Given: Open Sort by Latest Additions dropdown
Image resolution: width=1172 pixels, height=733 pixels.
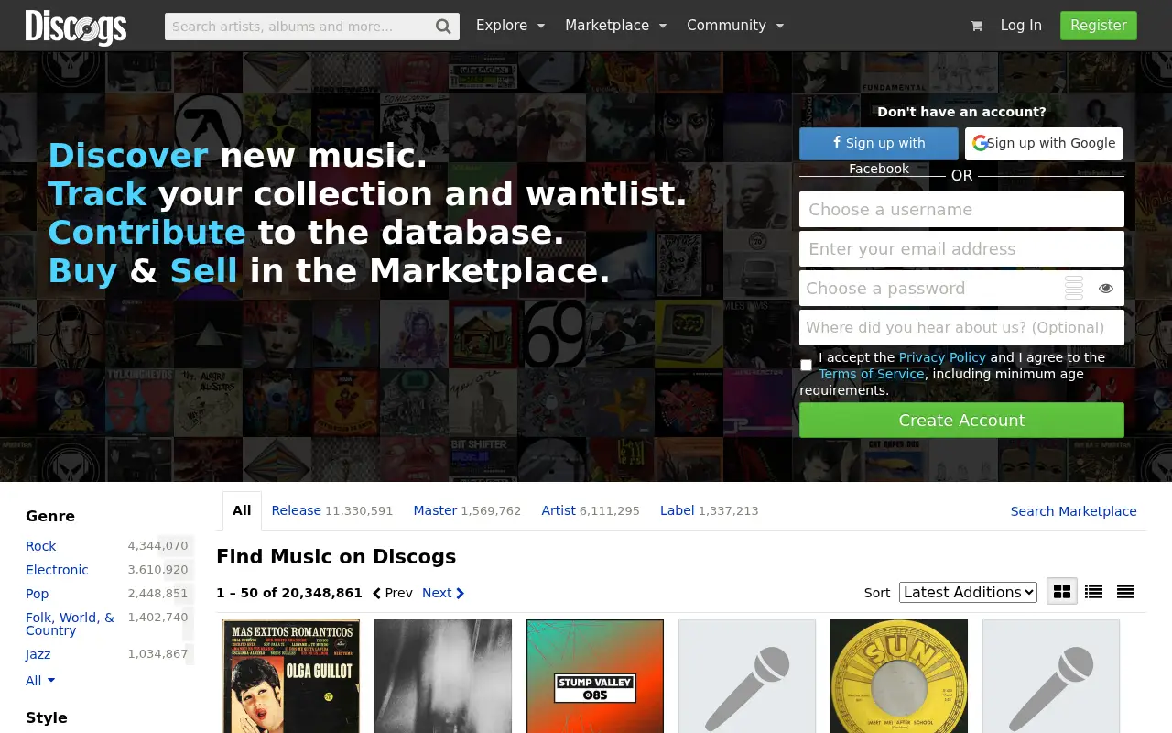Looking at the screenshot, I should coord(968,592).
